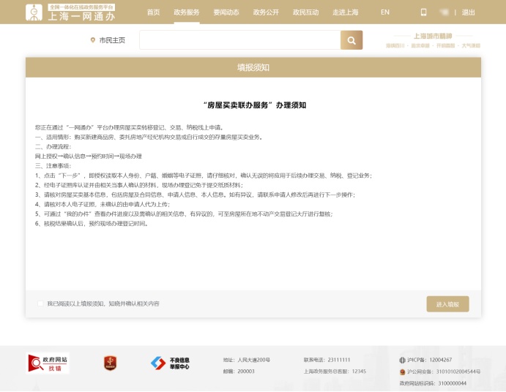Screen dimensions: 506x392
Task: Open the mobile phone icon in header
Action: (423, 12)
